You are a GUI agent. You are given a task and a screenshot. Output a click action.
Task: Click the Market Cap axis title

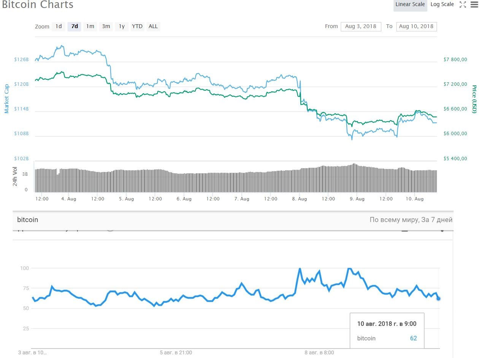[6, 99]
